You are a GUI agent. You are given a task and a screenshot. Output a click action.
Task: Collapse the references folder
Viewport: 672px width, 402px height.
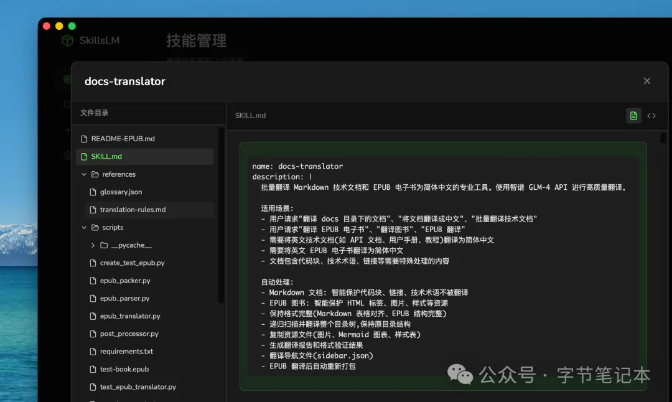coord(83,174)
